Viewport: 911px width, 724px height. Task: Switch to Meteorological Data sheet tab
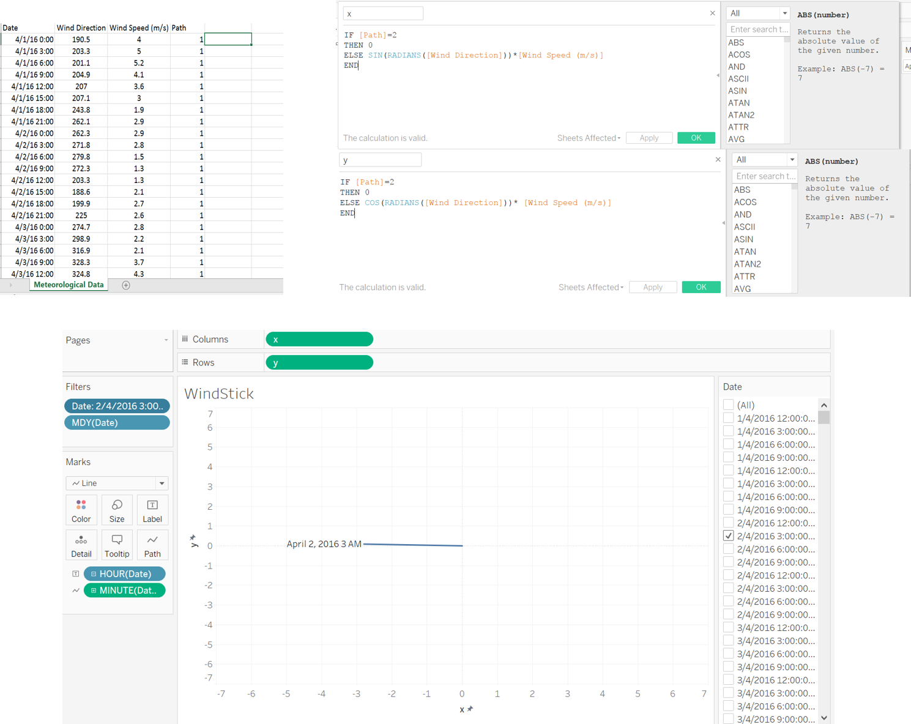point(69,285)
